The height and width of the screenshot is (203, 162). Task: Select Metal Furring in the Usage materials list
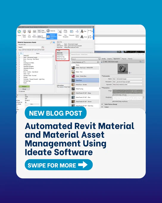tap(60, 57)
